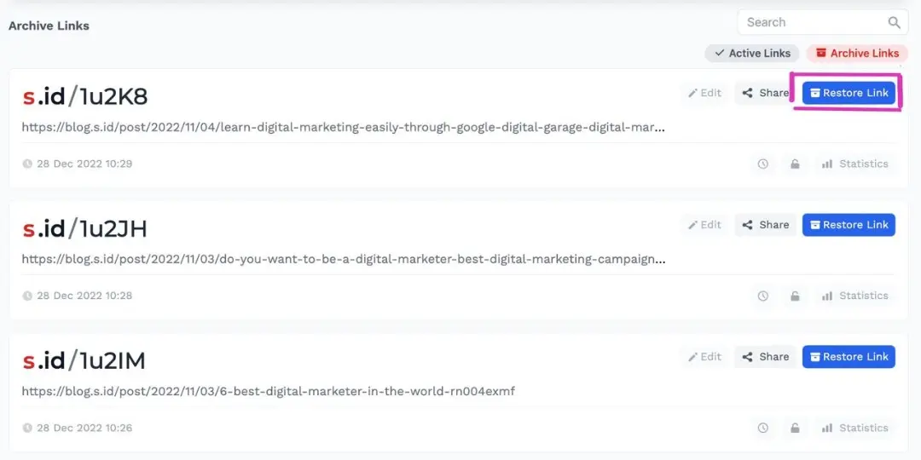Screen dimensions: 921x460
Task: Click the lock icon on 1u2IM link
Action: (x=795, y=428)
